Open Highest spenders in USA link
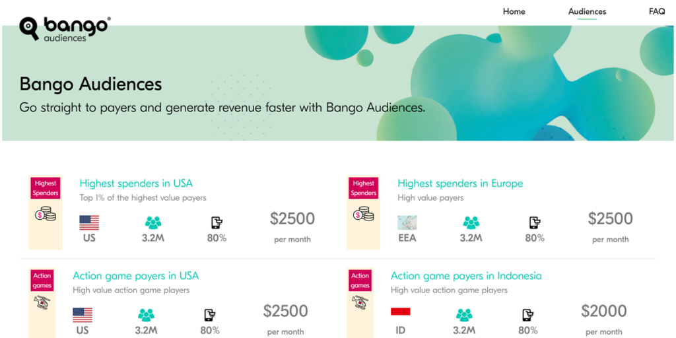 [x=136, y=184]
